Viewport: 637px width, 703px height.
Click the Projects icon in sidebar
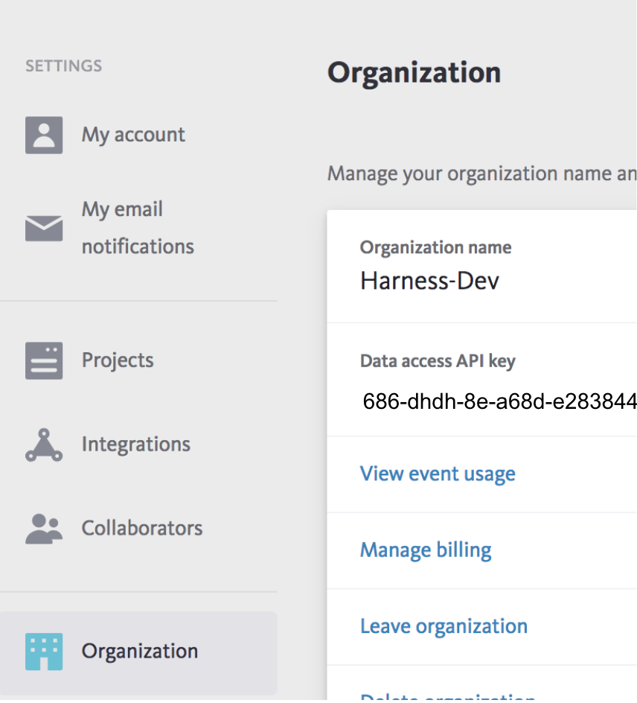pyautogui.click(x=44, y=360)
